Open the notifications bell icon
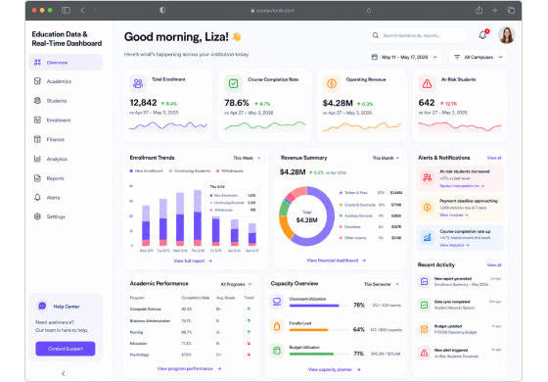 point(483,35)
